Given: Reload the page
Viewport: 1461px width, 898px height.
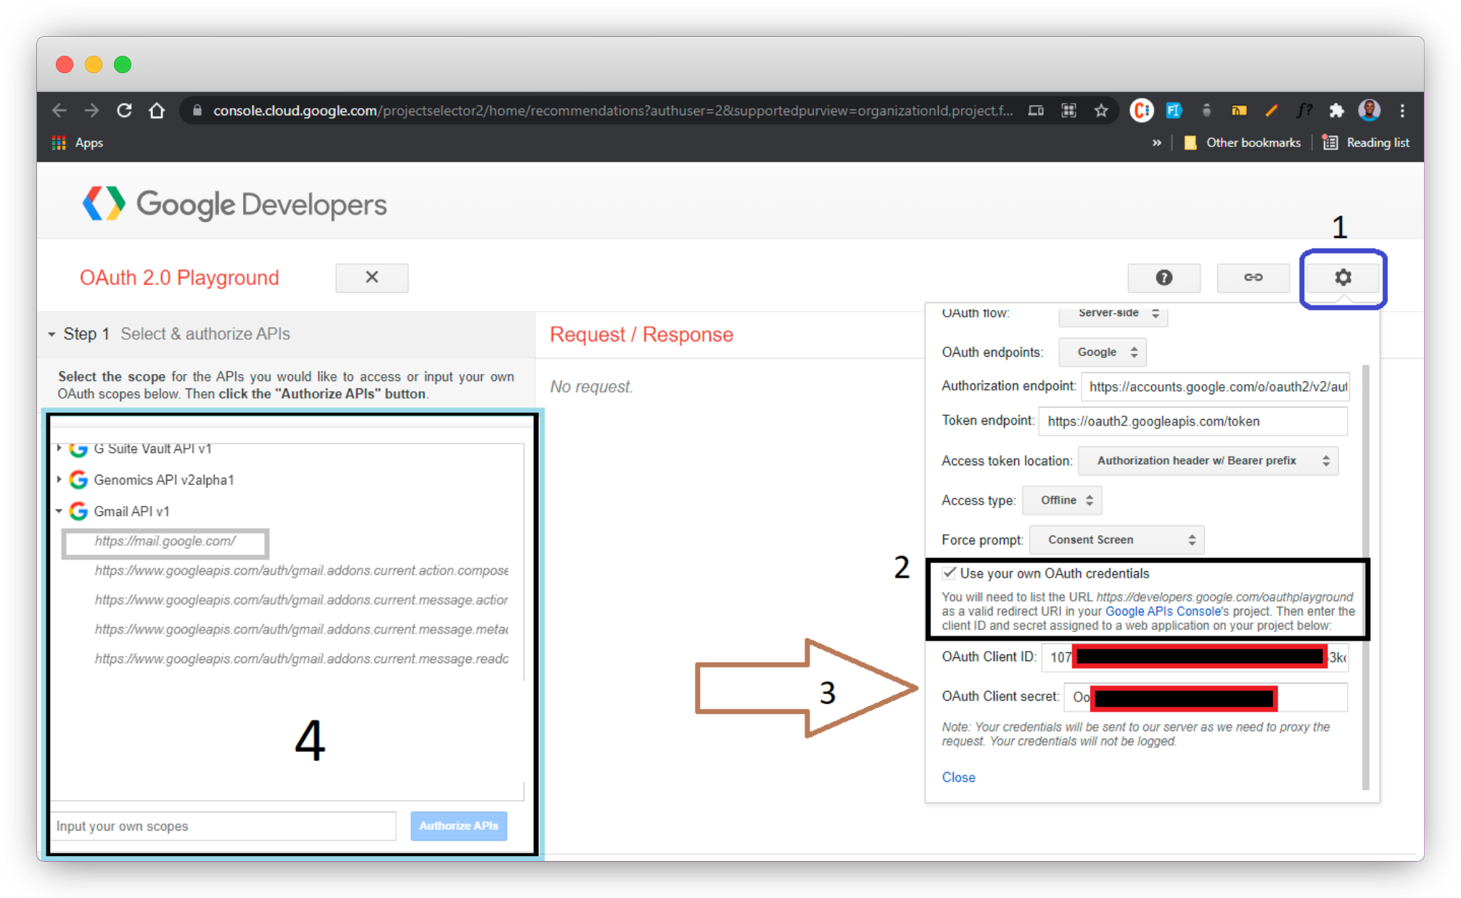Looking at the screenshot, I should [124, 110].
